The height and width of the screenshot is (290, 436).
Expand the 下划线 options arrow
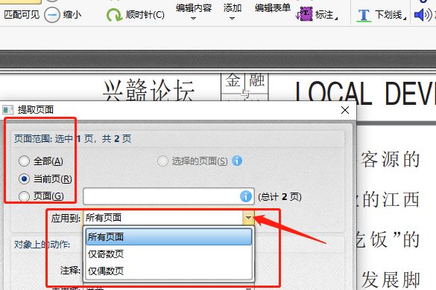click(x=405, y=19)
